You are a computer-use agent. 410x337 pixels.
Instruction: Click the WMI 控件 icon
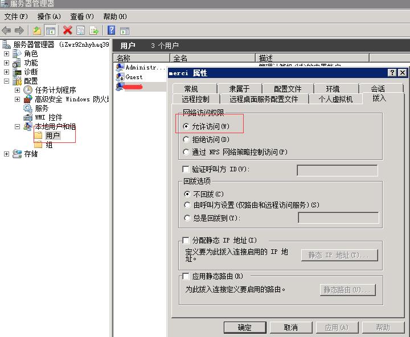pyautogui.click(x=28, y=117)
